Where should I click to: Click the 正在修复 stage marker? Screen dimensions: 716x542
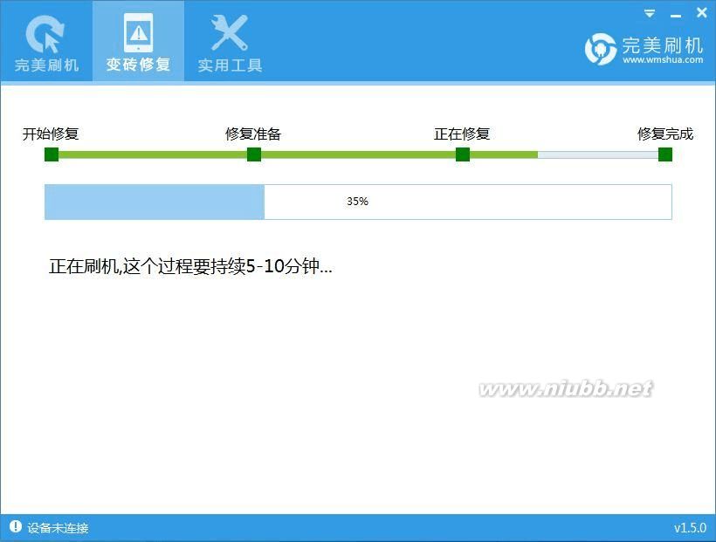coord(461,154)
